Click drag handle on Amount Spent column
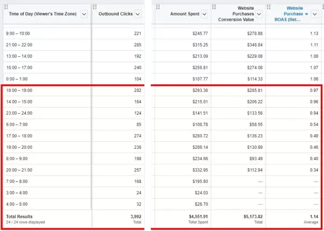 pos(158,7)
